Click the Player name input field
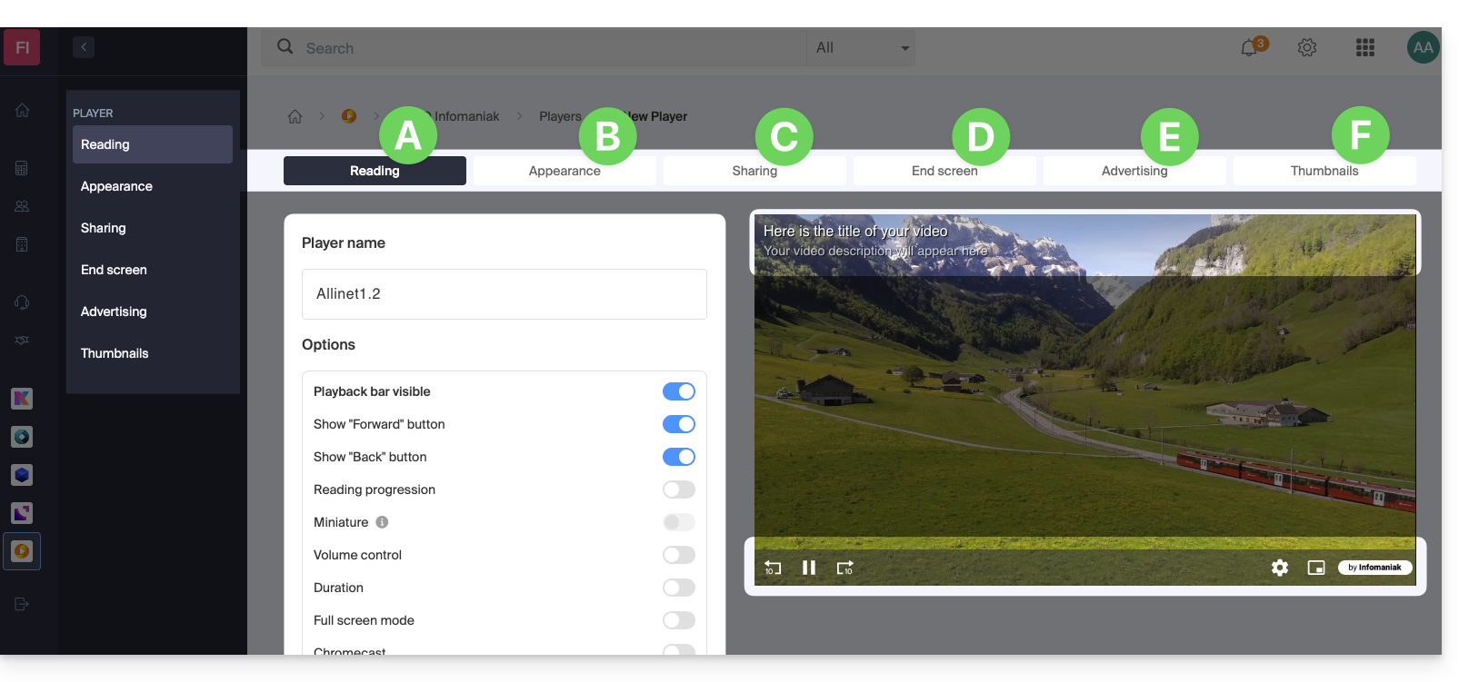The width and height of the screenshot is (1469, 682). (504, 294)
